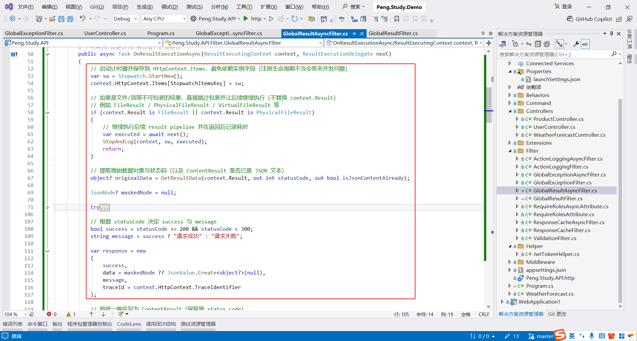Click the Solution Explorer vertical scrollbar

point(620,201)
